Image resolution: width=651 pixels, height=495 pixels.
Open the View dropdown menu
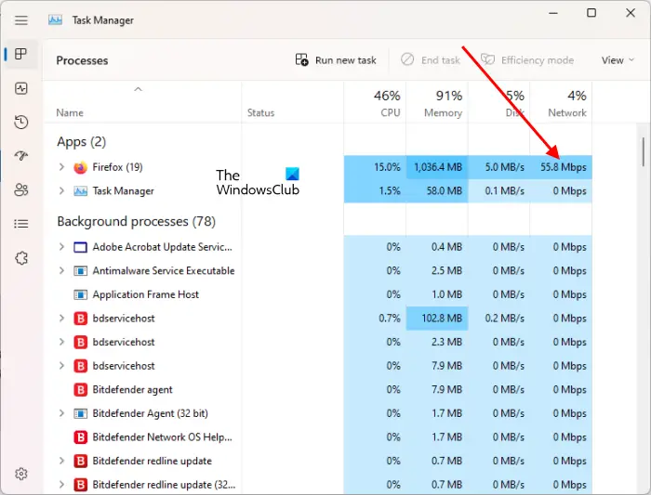[618, 60]
